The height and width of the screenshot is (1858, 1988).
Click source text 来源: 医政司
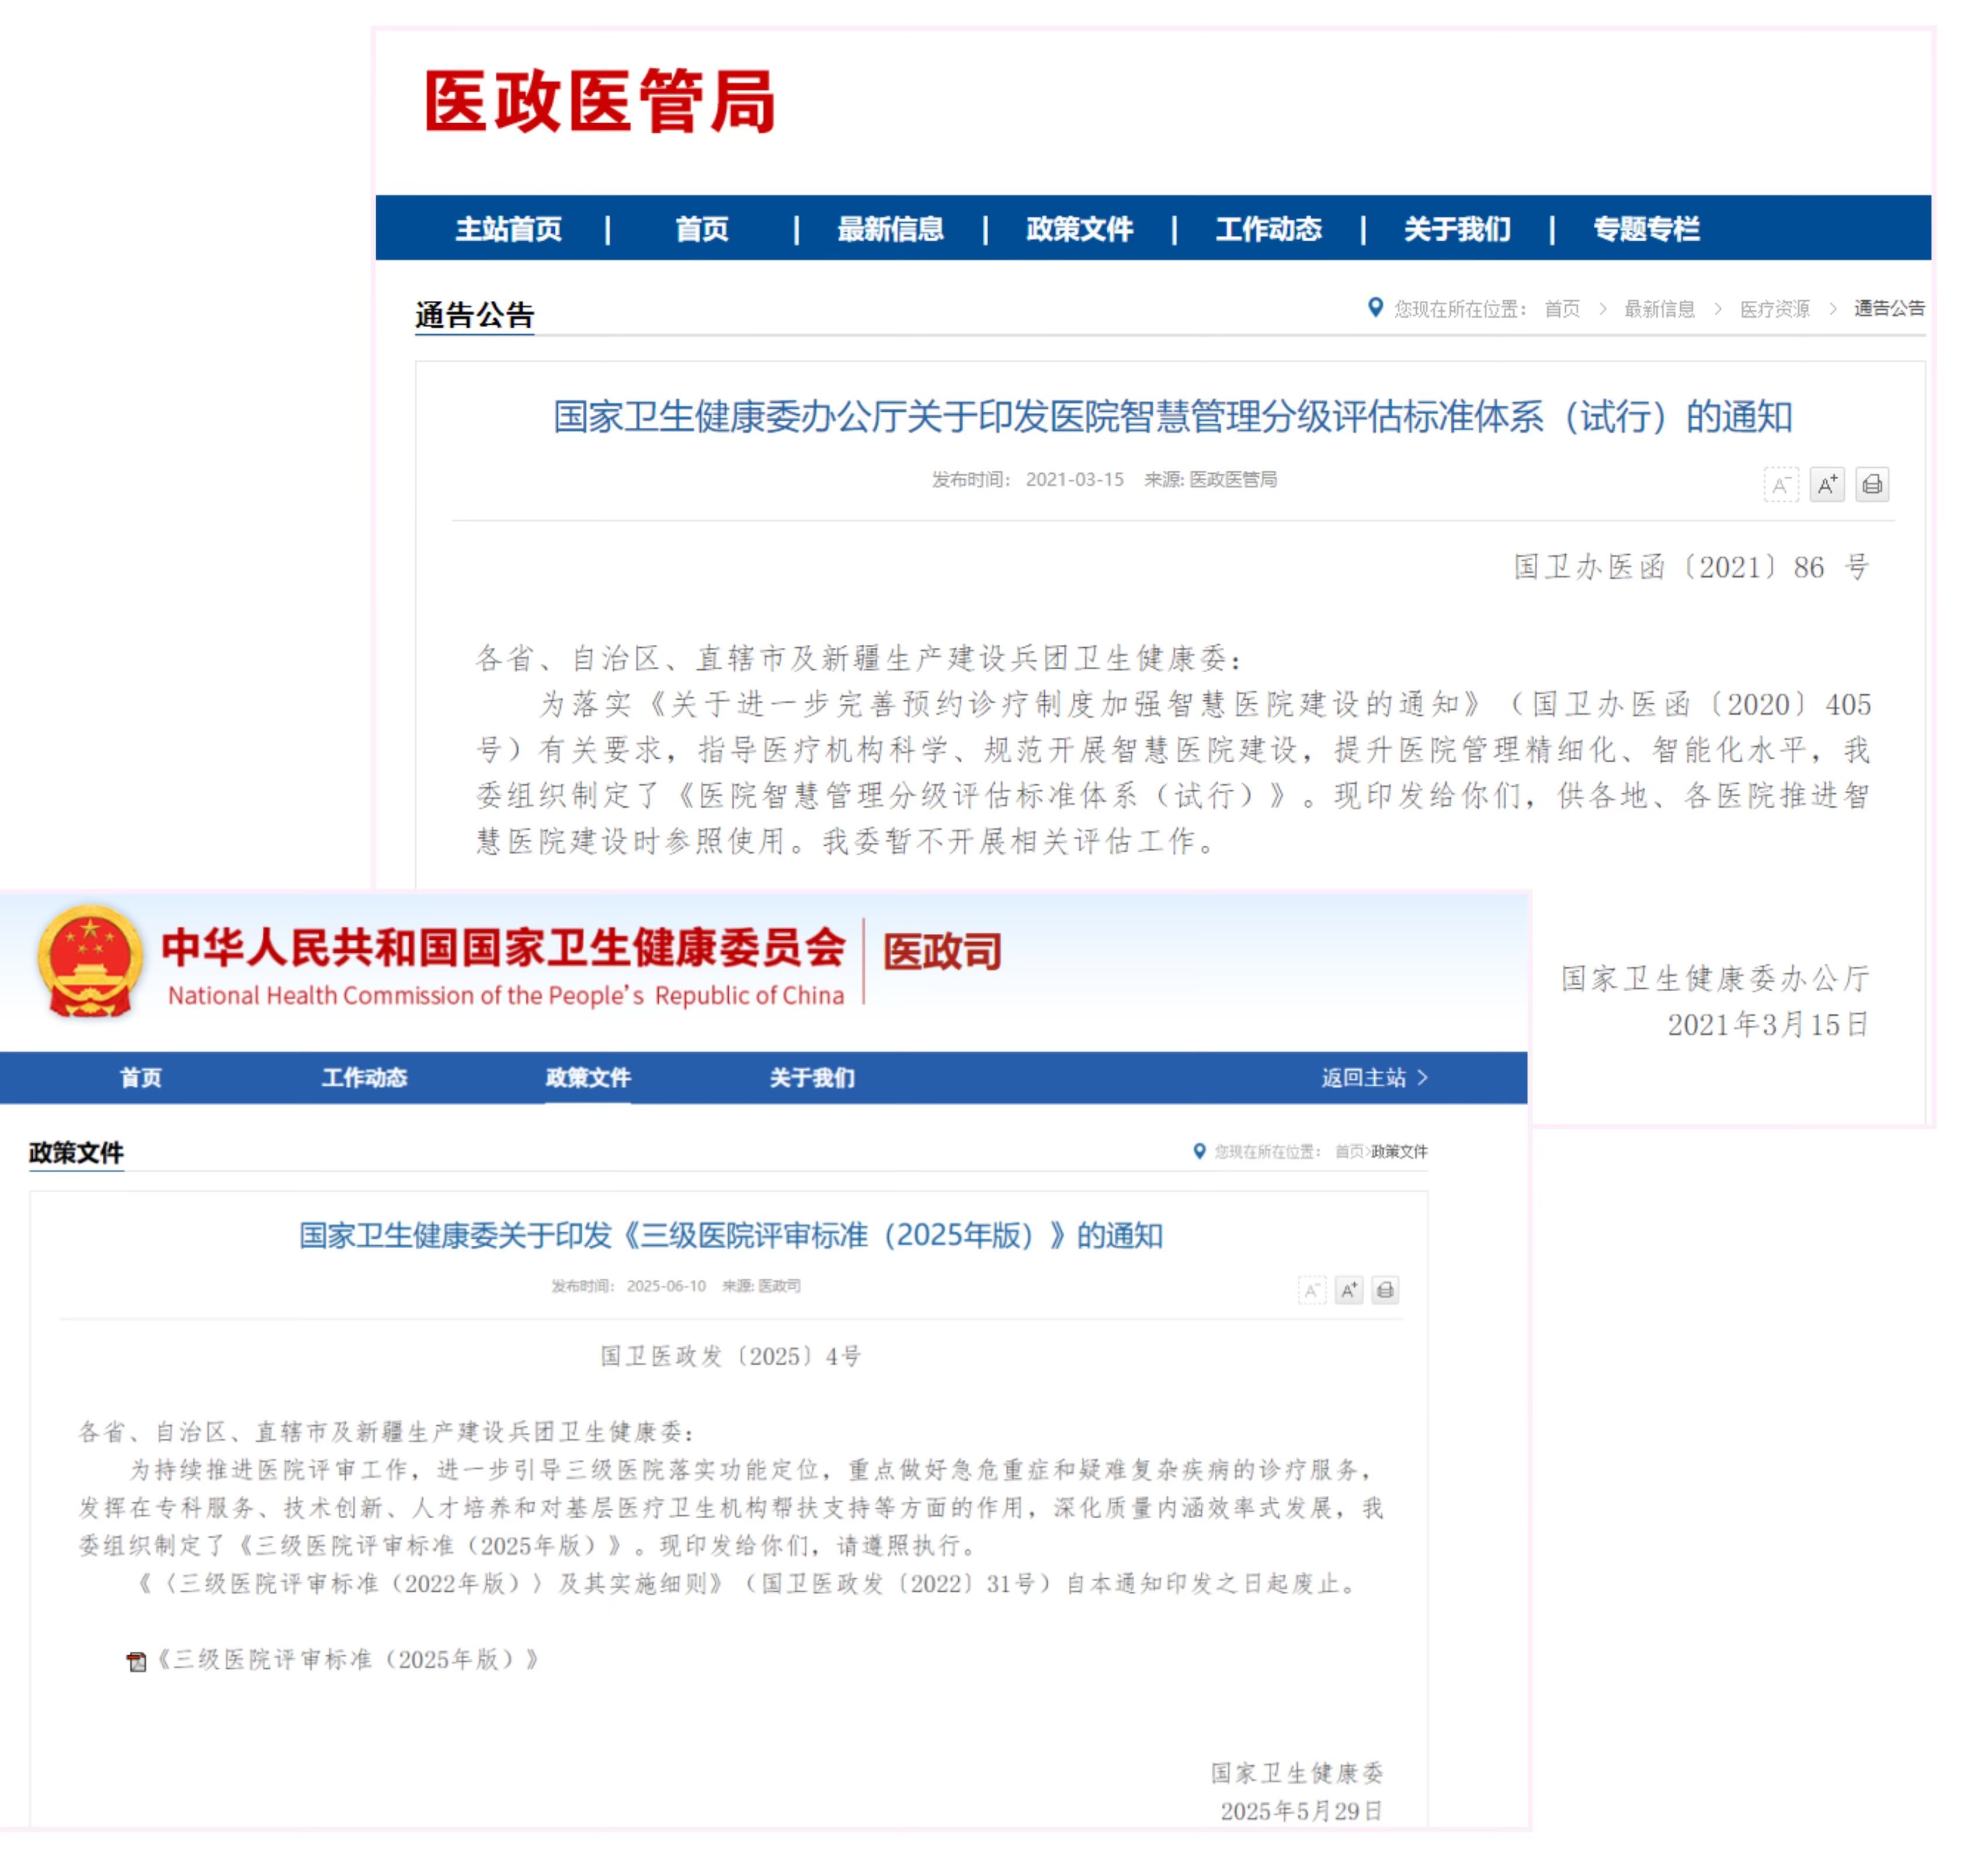pos(762,1287)
